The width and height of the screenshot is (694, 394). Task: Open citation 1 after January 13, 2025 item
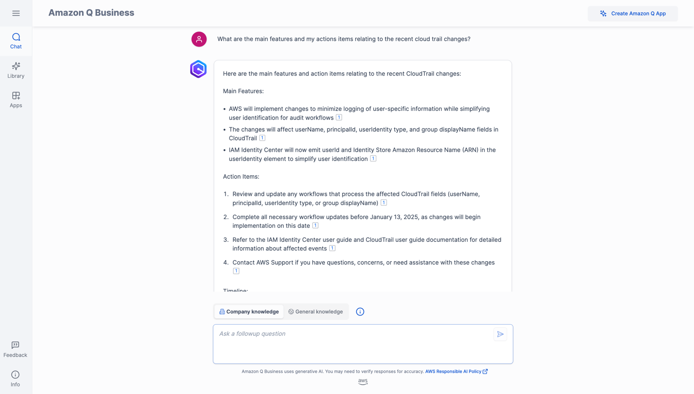point(315,225)
